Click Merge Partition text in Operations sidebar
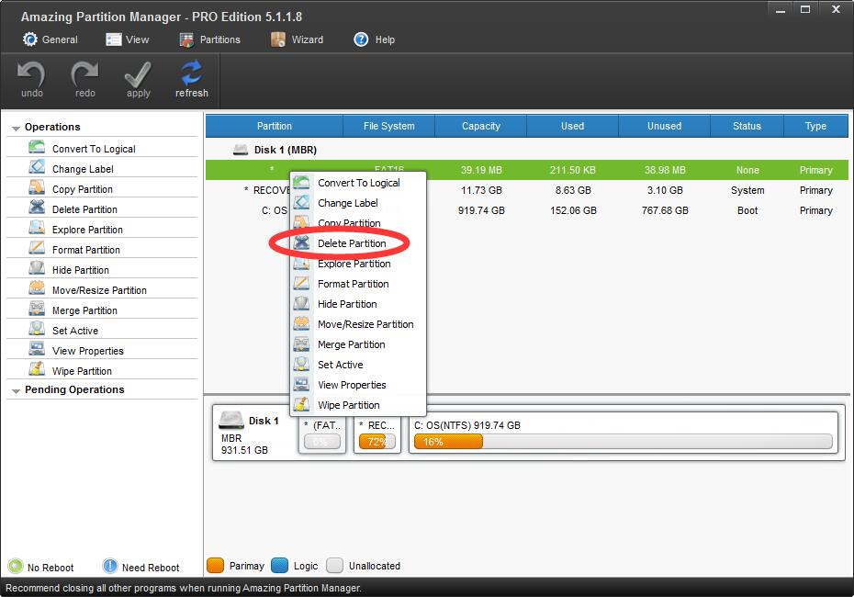The width and height of the screenshot is (854, 597). click(x=84, y=310)
